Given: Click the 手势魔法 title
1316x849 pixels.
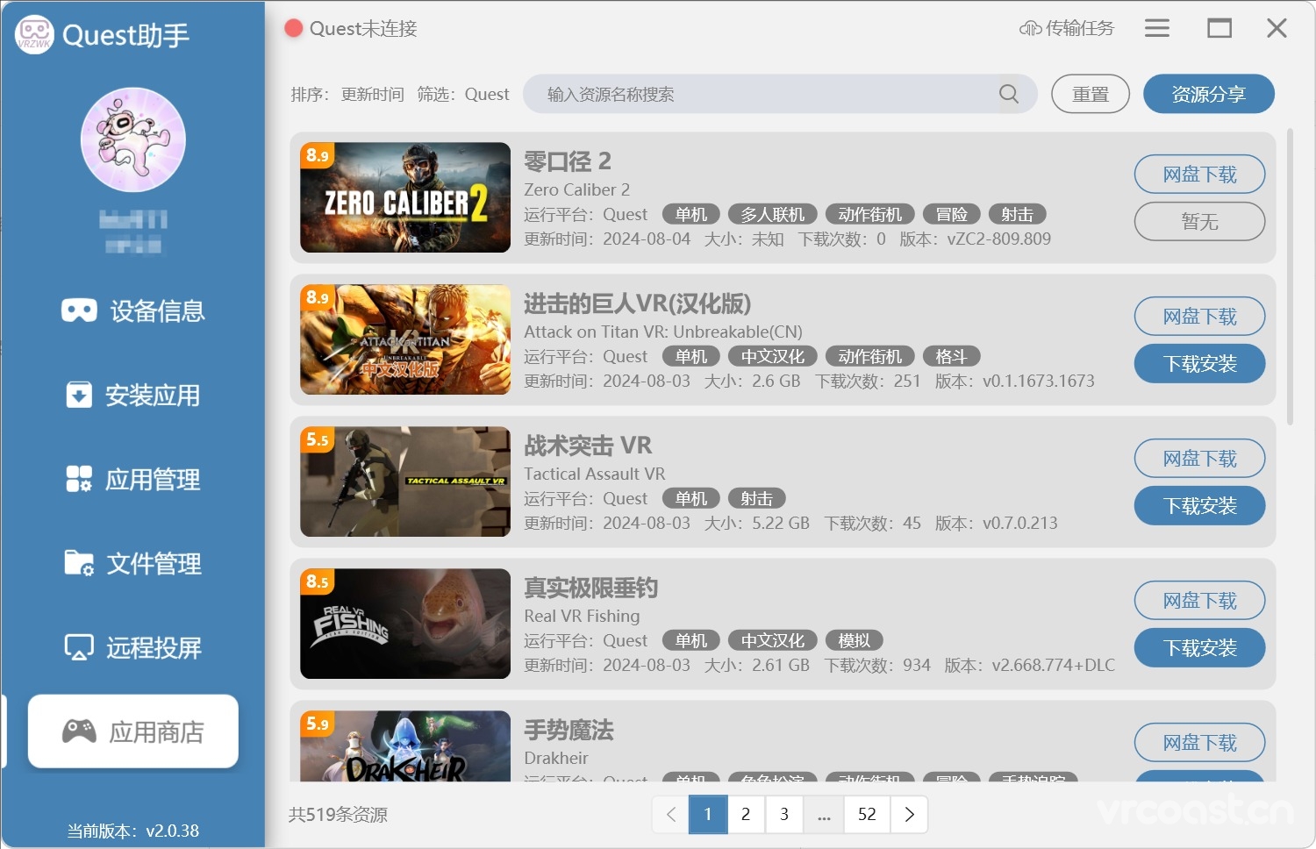Looking at the screenshot, I should 569,730.
